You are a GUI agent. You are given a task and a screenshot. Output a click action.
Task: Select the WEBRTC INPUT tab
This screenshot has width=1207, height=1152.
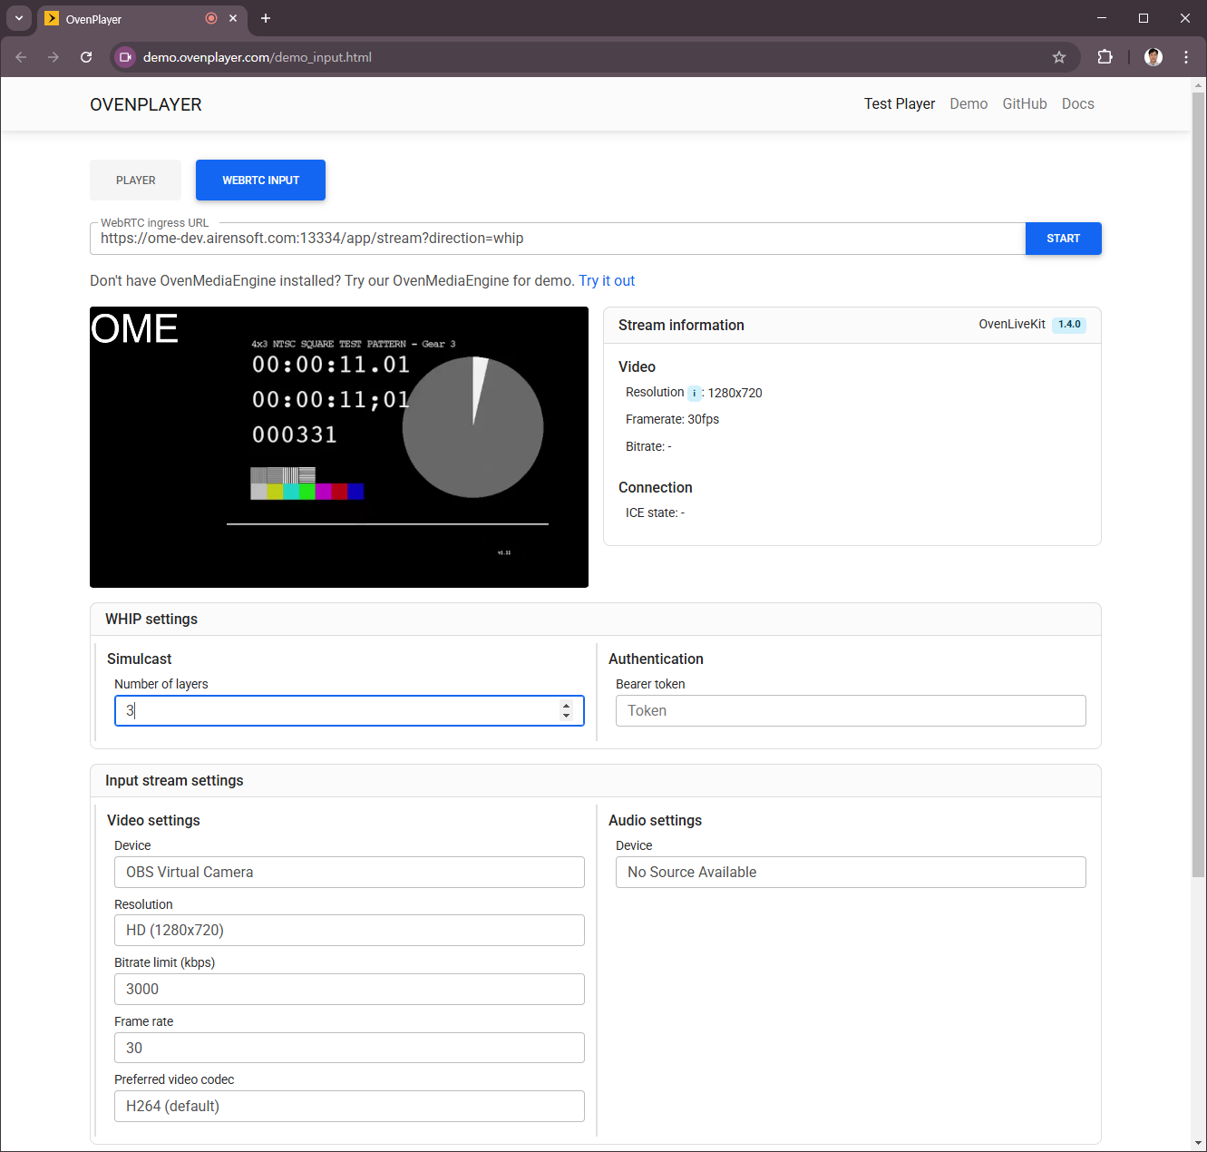tap(260, 180)
